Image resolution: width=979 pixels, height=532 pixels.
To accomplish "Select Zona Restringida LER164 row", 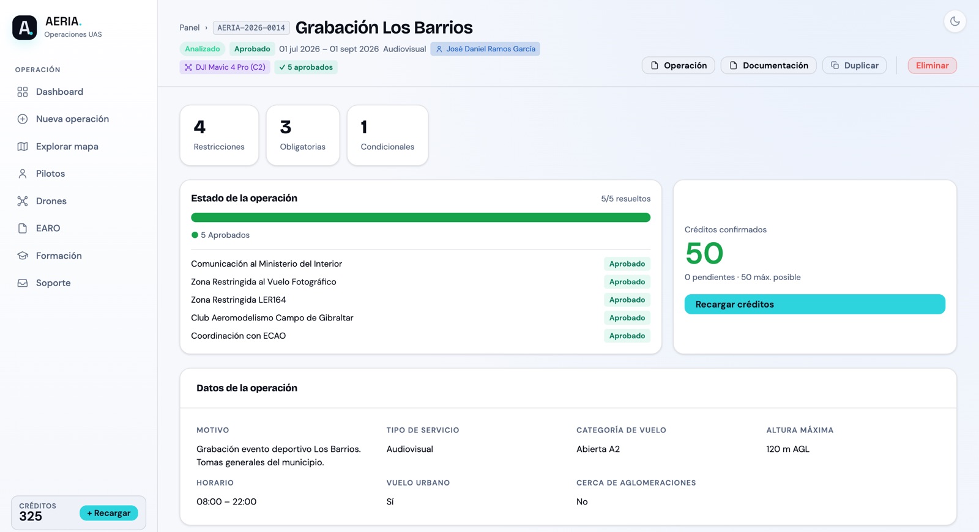I will 420,300.
